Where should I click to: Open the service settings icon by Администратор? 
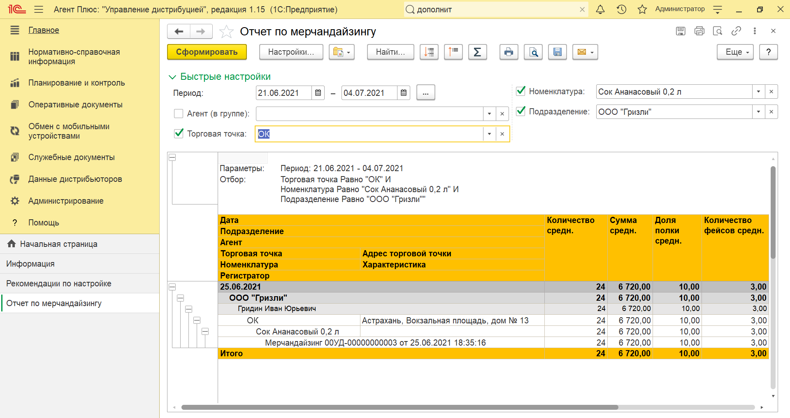pyautogui.click(x=718, y=9)
